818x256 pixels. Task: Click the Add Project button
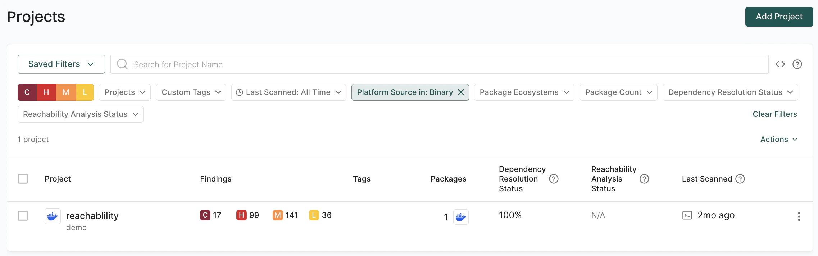tap(779, 17)
